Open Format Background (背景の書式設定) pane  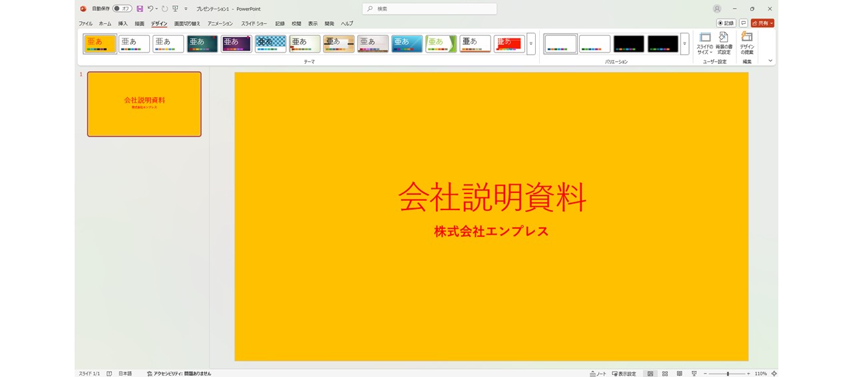[x=724, y=44]
